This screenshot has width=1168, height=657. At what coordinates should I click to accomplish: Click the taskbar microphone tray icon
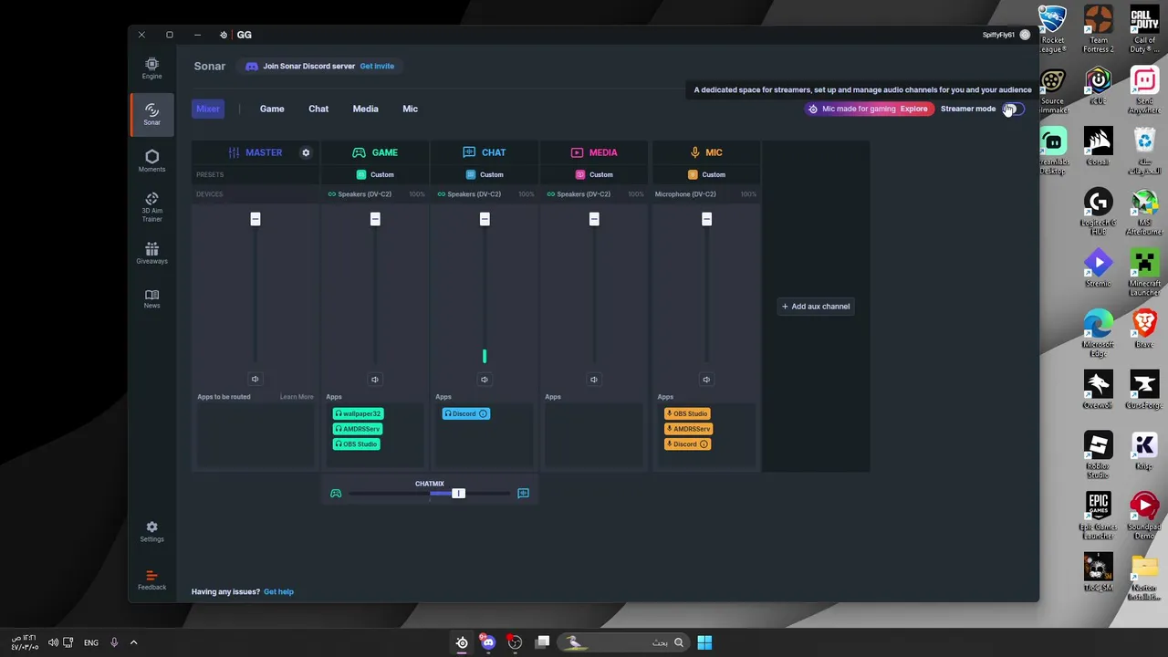(114, 642)
